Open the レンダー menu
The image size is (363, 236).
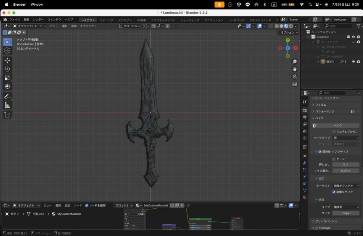tap(38, 20)
